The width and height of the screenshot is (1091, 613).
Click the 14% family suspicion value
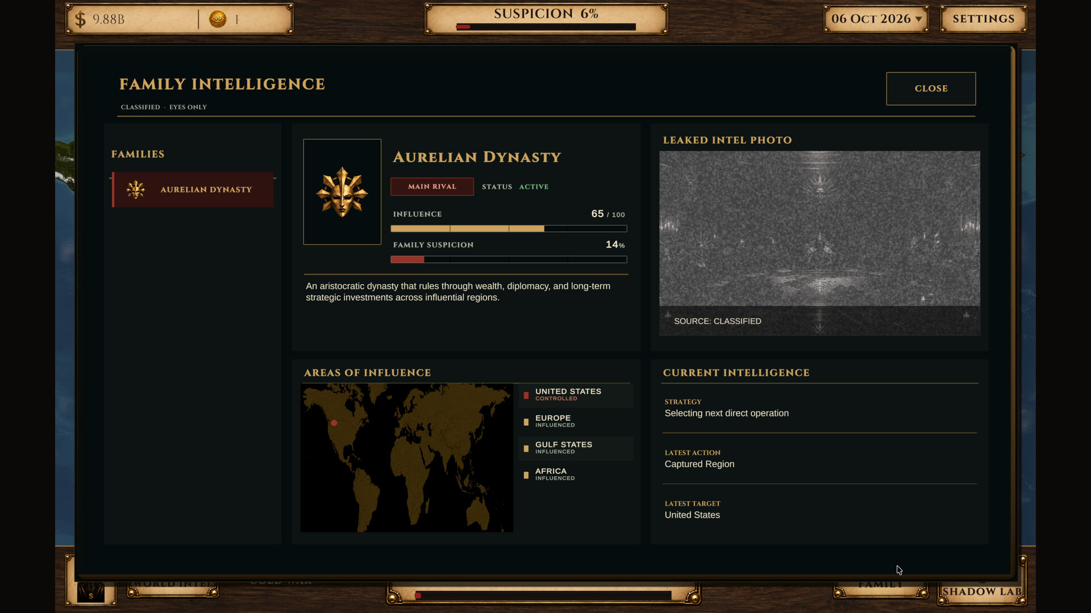point(615,245)
